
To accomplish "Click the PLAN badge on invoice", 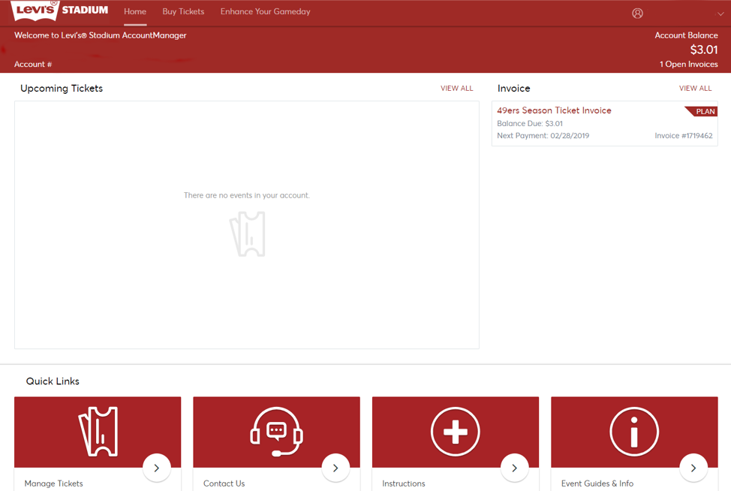I will (x=703, y=111).
